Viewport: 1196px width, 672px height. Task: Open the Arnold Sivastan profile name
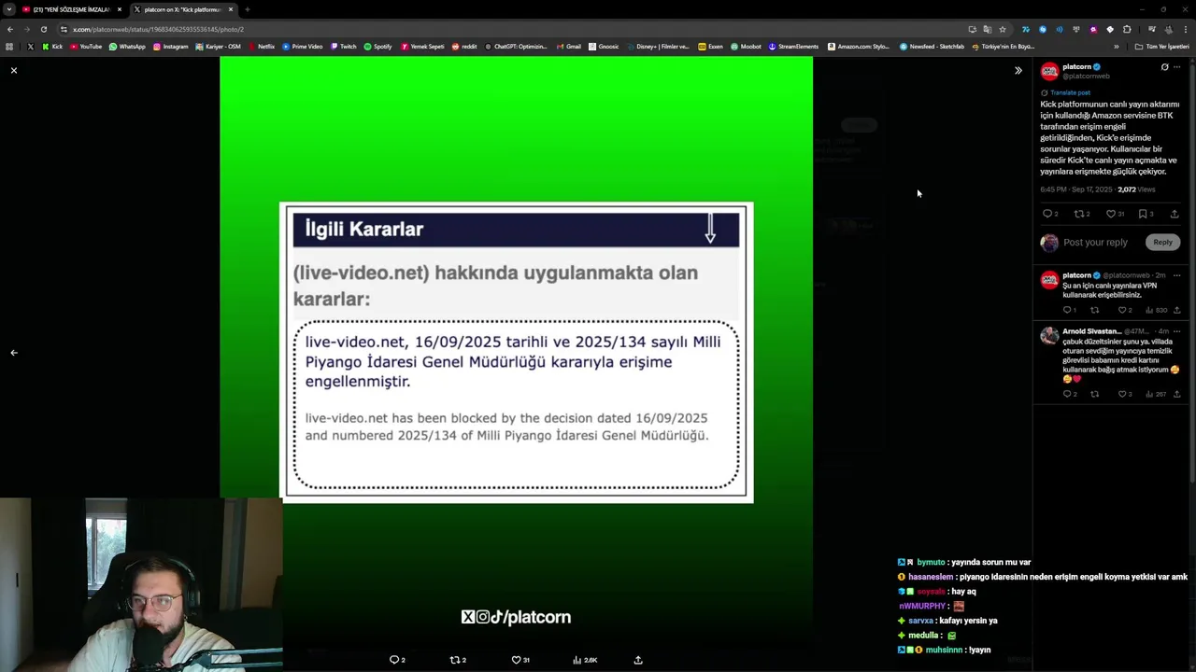point(1091,331)
